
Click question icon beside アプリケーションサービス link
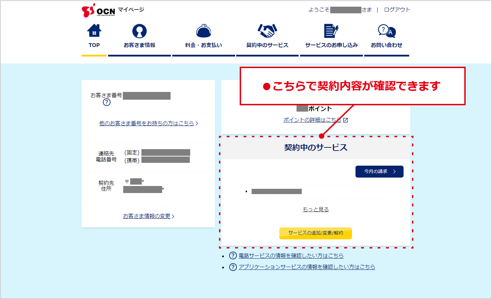click(233, 267)
